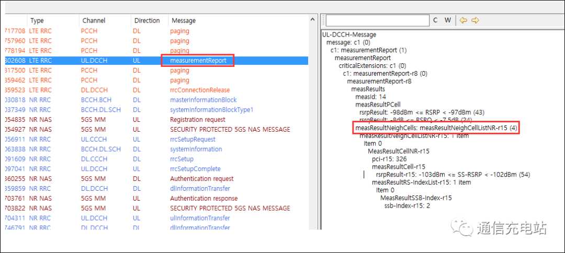Select the systemInformationBlockType1 message row

(156, 109)
